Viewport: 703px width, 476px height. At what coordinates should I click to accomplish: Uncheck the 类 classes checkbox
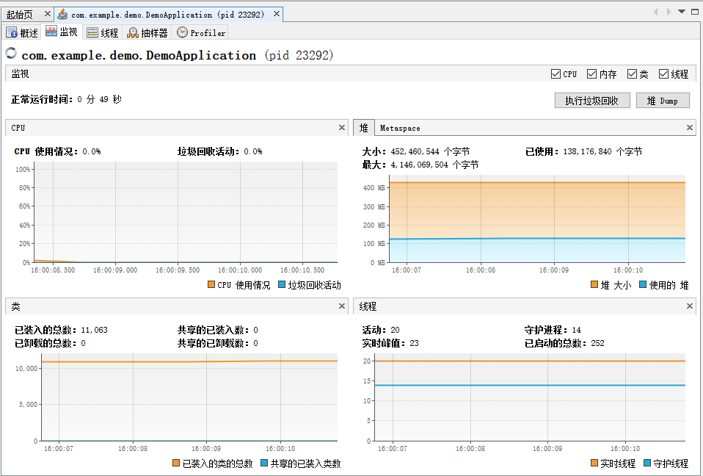point(632,74)
